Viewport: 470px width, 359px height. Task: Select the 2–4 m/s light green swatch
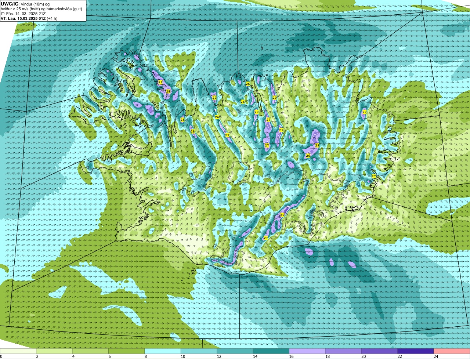pos(55,351)
